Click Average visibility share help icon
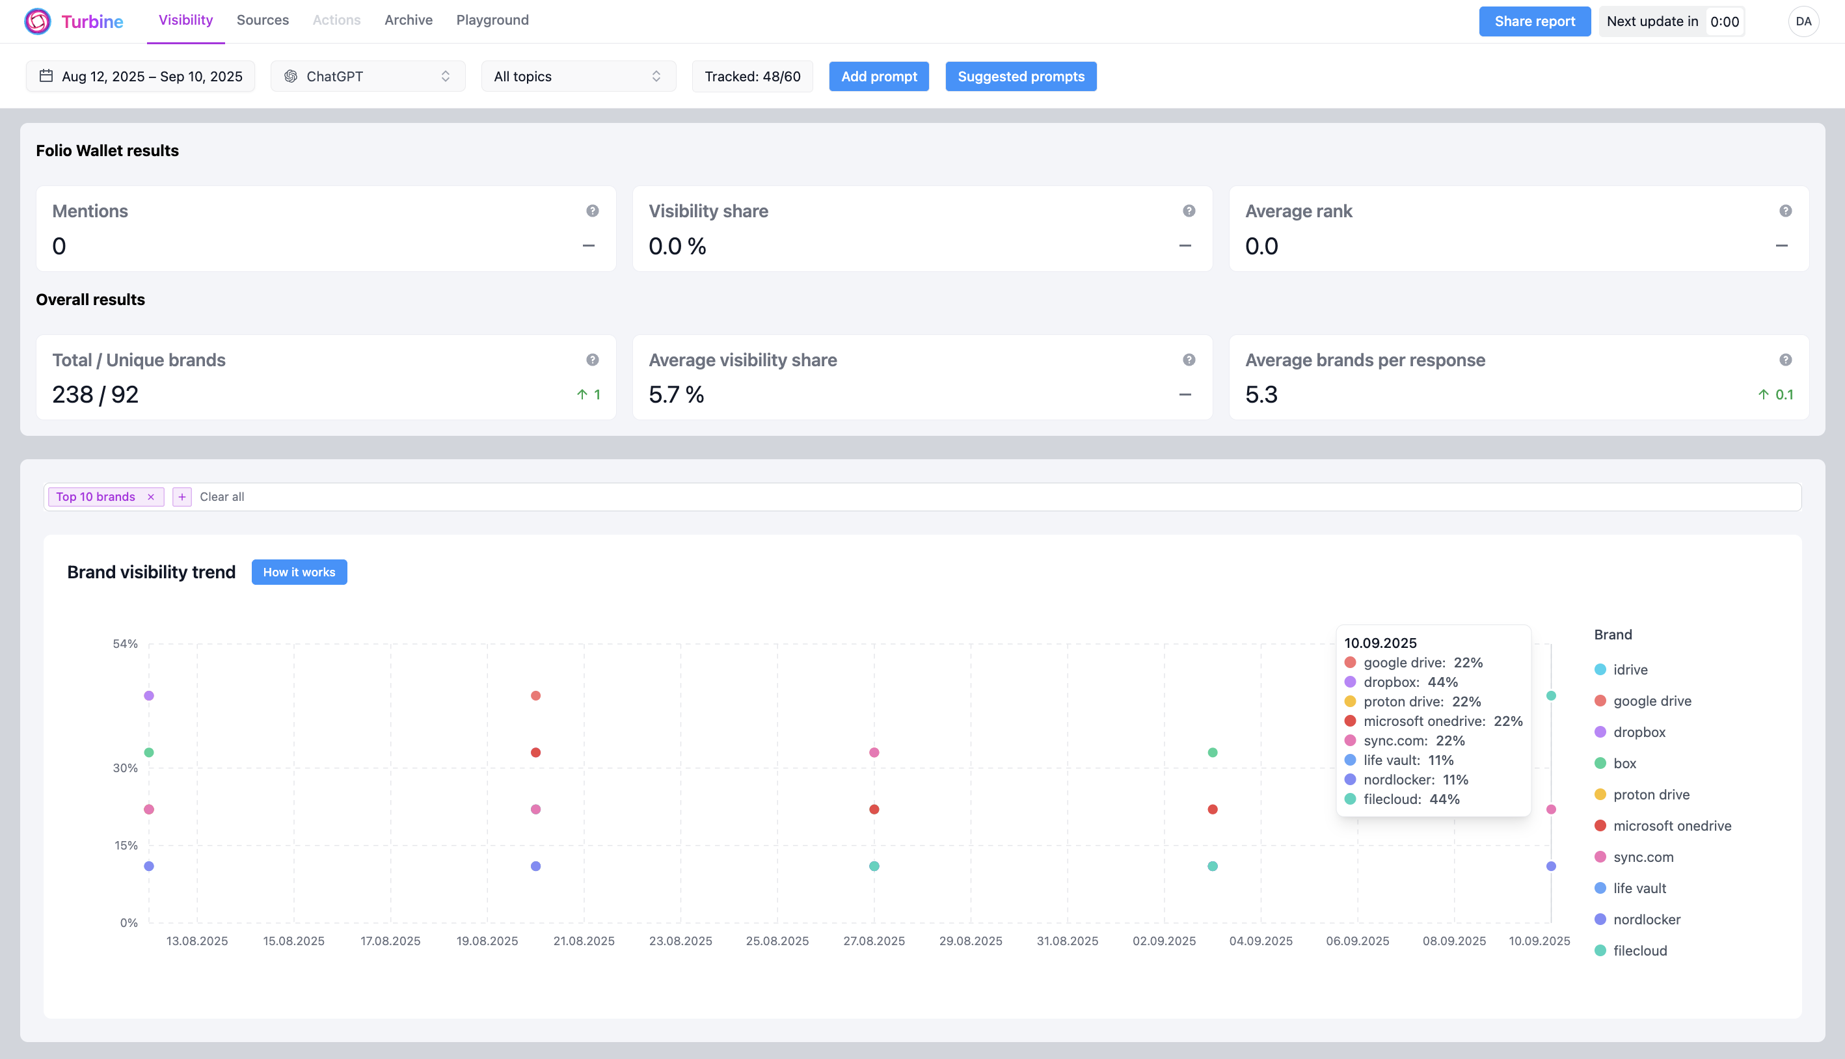1845x1059 pixels. [1189, 360]
